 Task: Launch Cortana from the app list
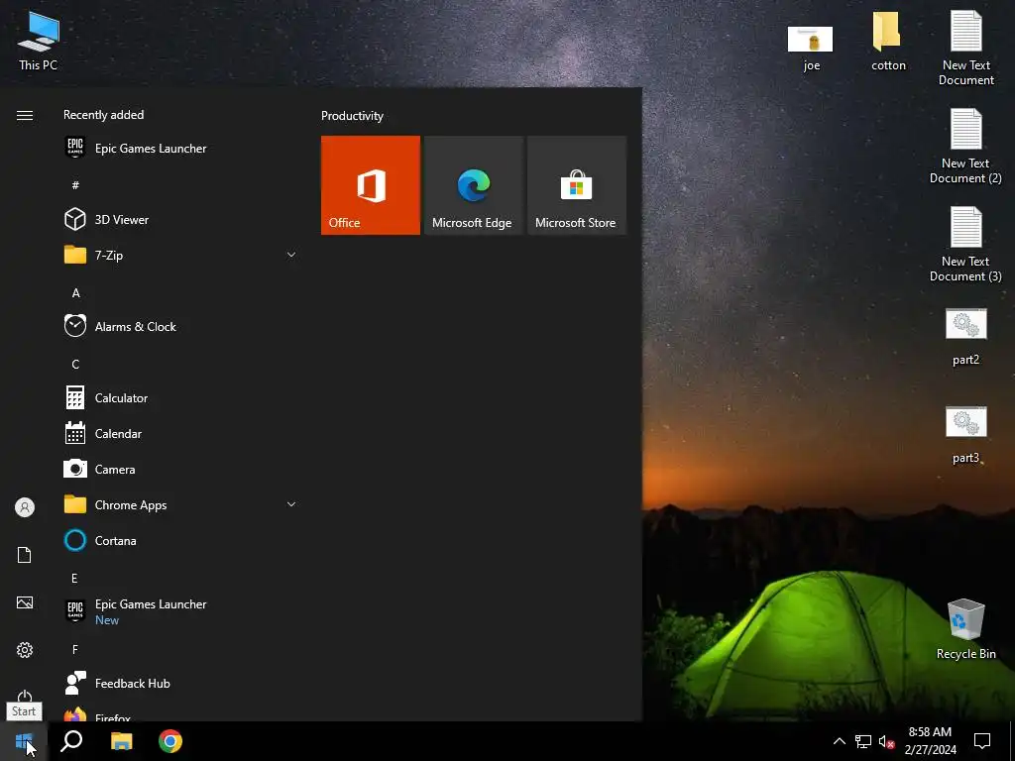181,540
